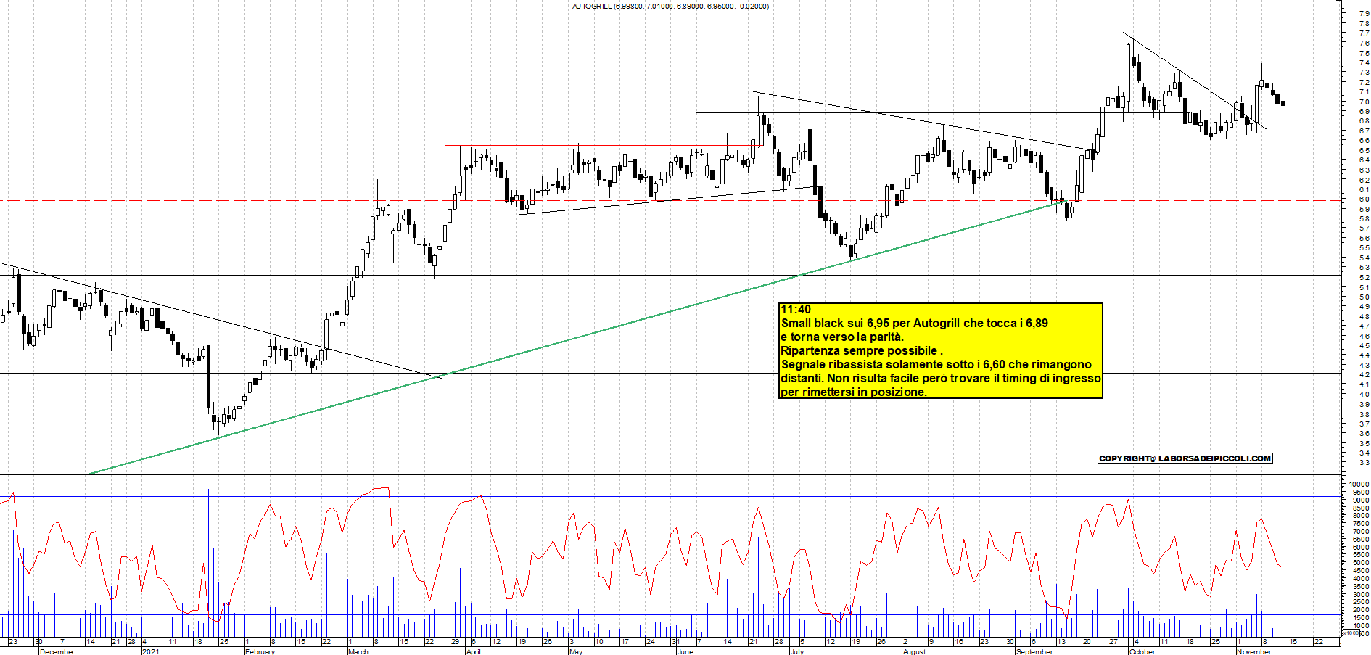Click the 5.0 value on the price axis
This screenshot has height=655, width=1371.
[x=1364, y=297]
